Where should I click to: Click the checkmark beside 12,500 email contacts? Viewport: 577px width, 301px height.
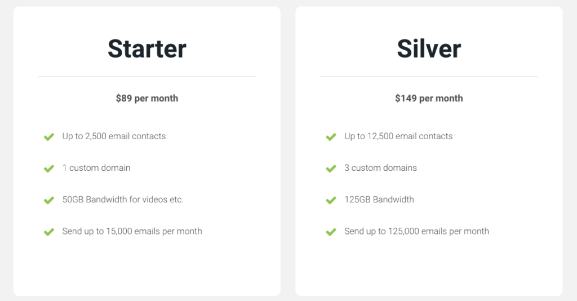(x=331, y=137)
